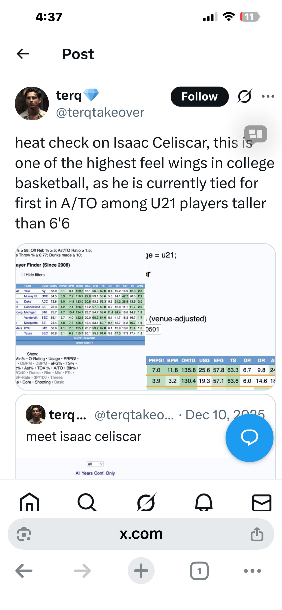Screen dimensions: 282x610
Task: Tap the Follow button for terq
Action: [x=200, y=97]
